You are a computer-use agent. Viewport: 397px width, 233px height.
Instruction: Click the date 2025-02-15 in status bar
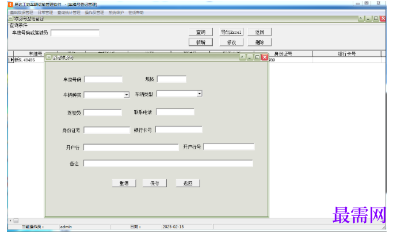[173, 227]
